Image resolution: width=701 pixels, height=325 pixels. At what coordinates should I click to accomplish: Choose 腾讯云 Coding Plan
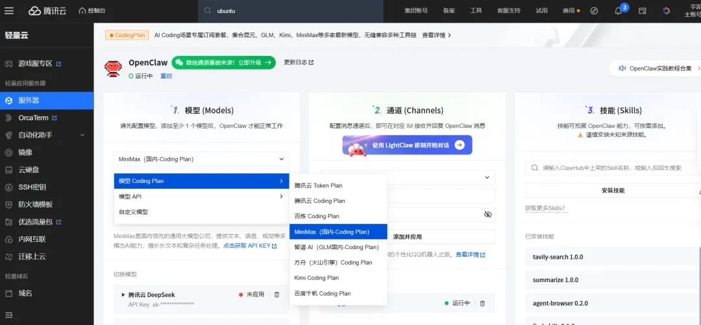(338, 200)
